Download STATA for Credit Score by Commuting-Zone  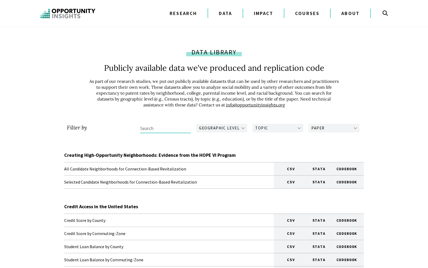(319, 233)
